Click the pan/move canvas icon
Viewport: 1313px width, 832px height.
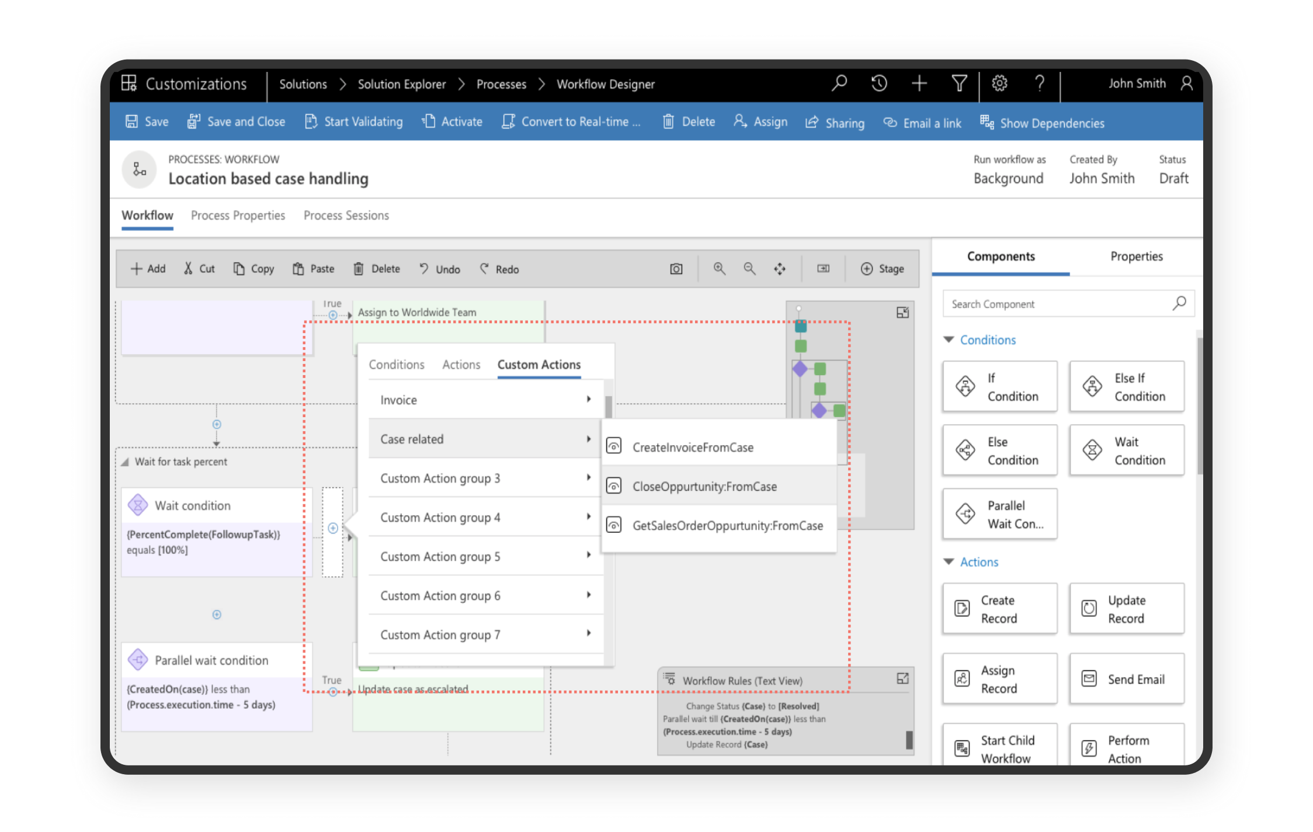pos(780,269)
